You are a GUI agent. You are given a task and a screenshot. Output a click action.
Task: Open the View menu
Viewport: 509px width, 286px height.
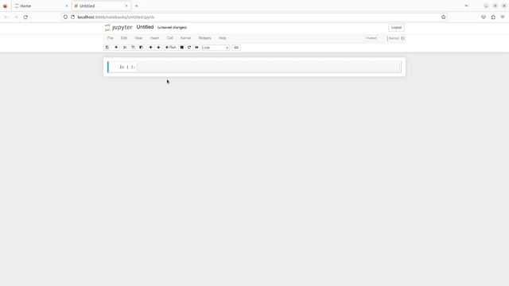[138, 38]
